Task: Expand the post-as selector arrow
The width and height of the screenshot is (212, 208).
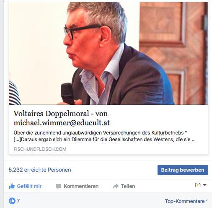Action: click(x=204, y=185)
